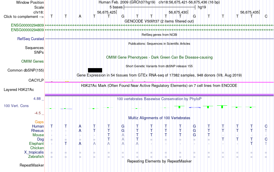Open the lower ENSG00000294809 track label
The image size is (274, 172).
coord(27,30)
